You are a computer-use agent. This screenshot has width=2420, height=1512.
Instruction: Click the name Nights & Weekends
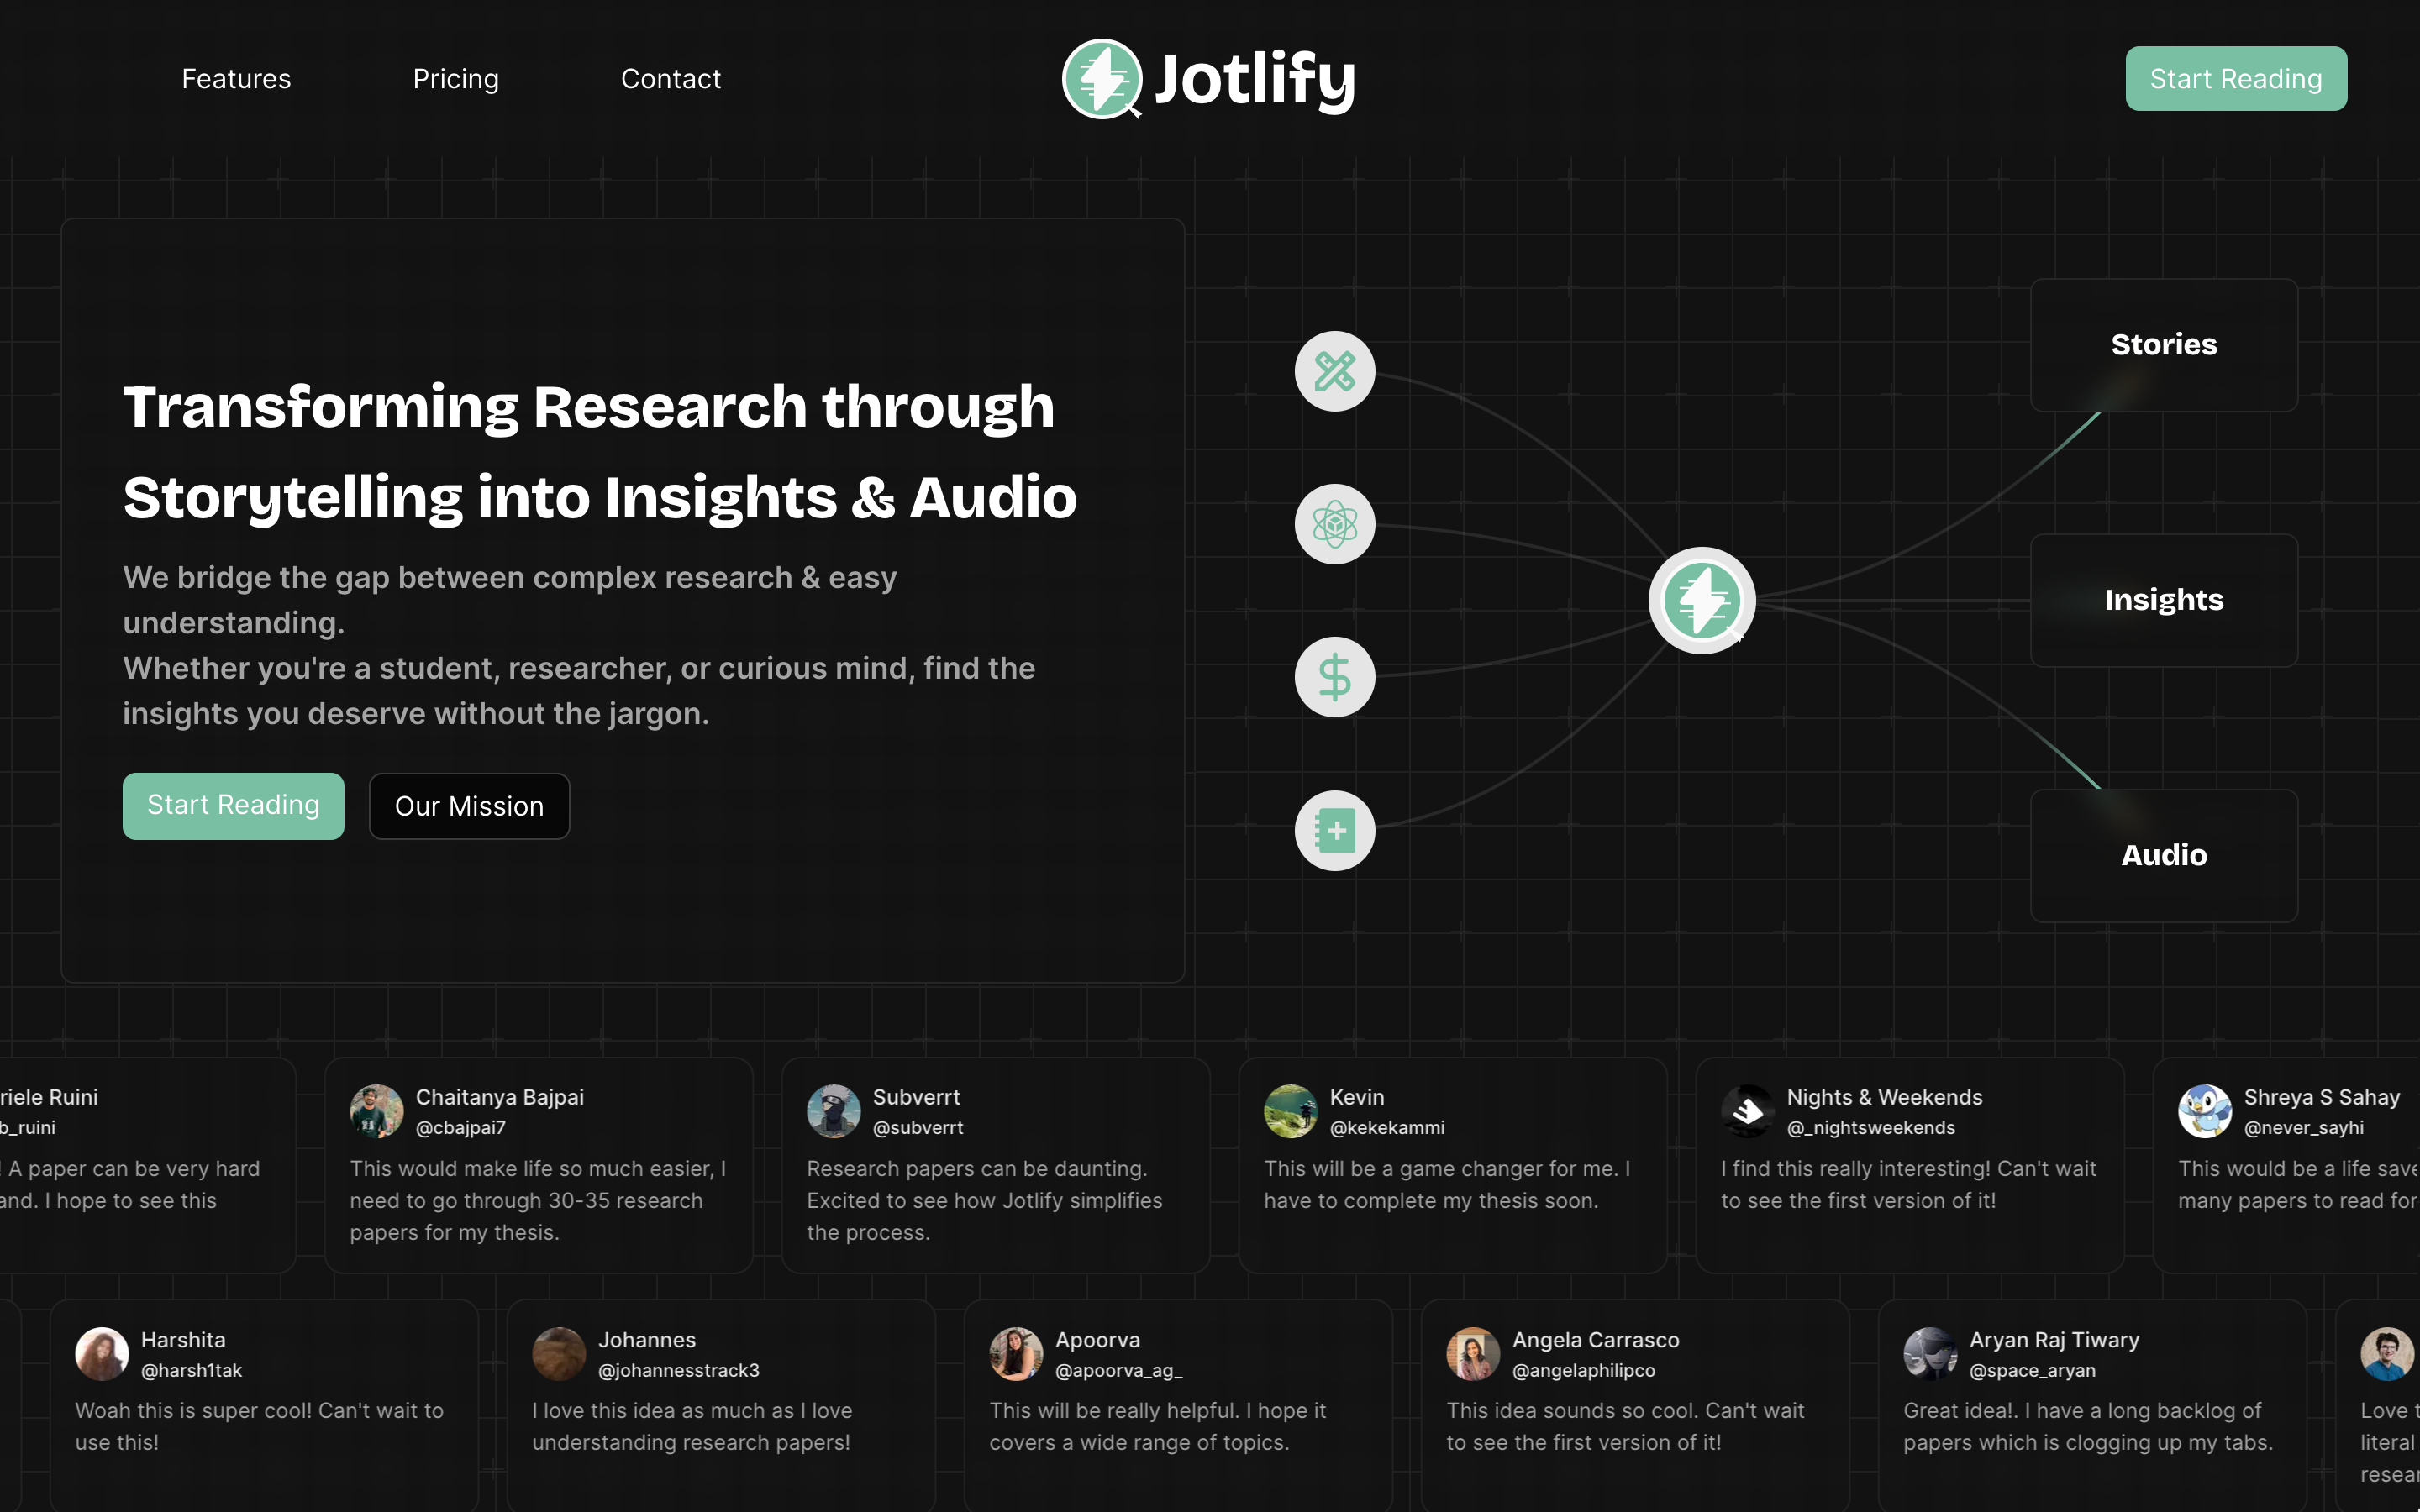point(1884,1097)
